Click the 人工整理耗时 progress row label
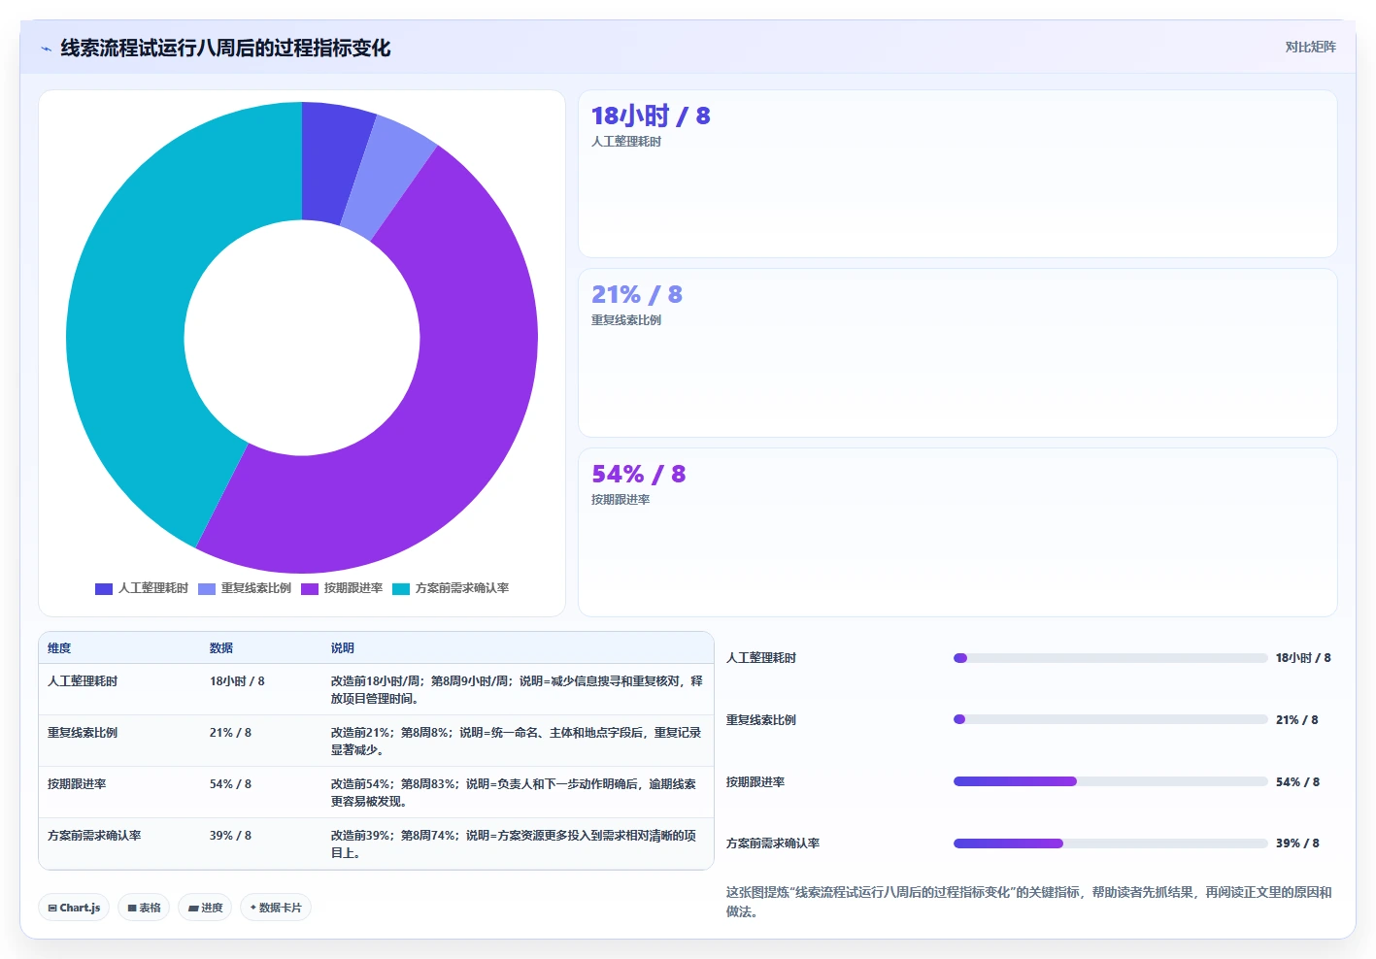The image size is (1376, 959). 761,658
